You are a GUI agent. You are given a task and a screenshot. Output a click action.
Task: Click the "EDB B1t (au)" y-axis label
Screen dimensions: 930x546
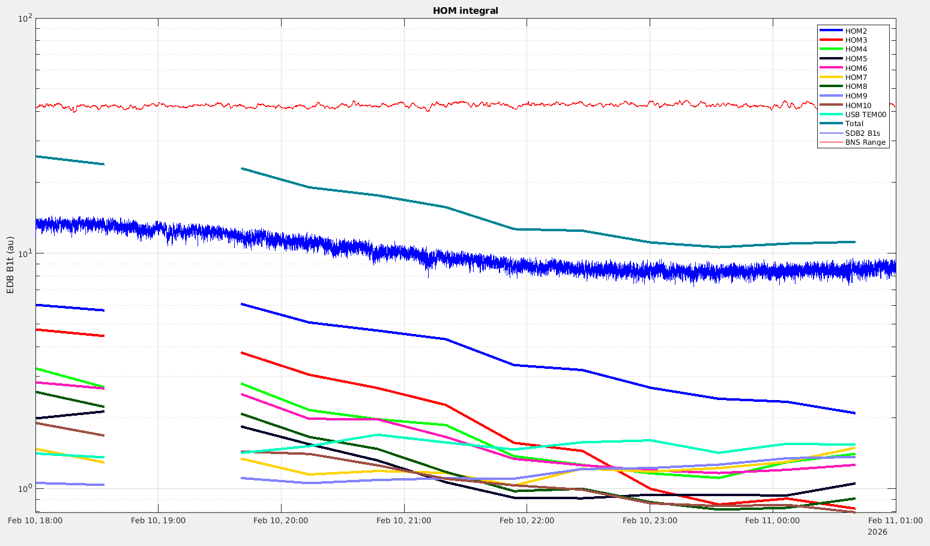click(x=10, y=265)
